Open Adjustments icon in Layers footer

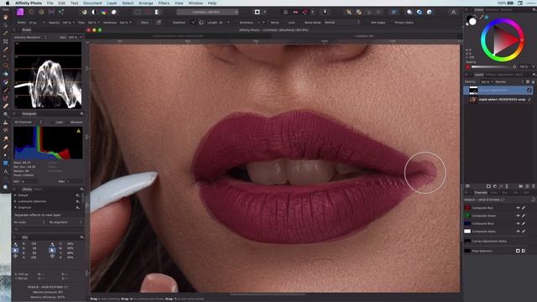pos(495,186)
